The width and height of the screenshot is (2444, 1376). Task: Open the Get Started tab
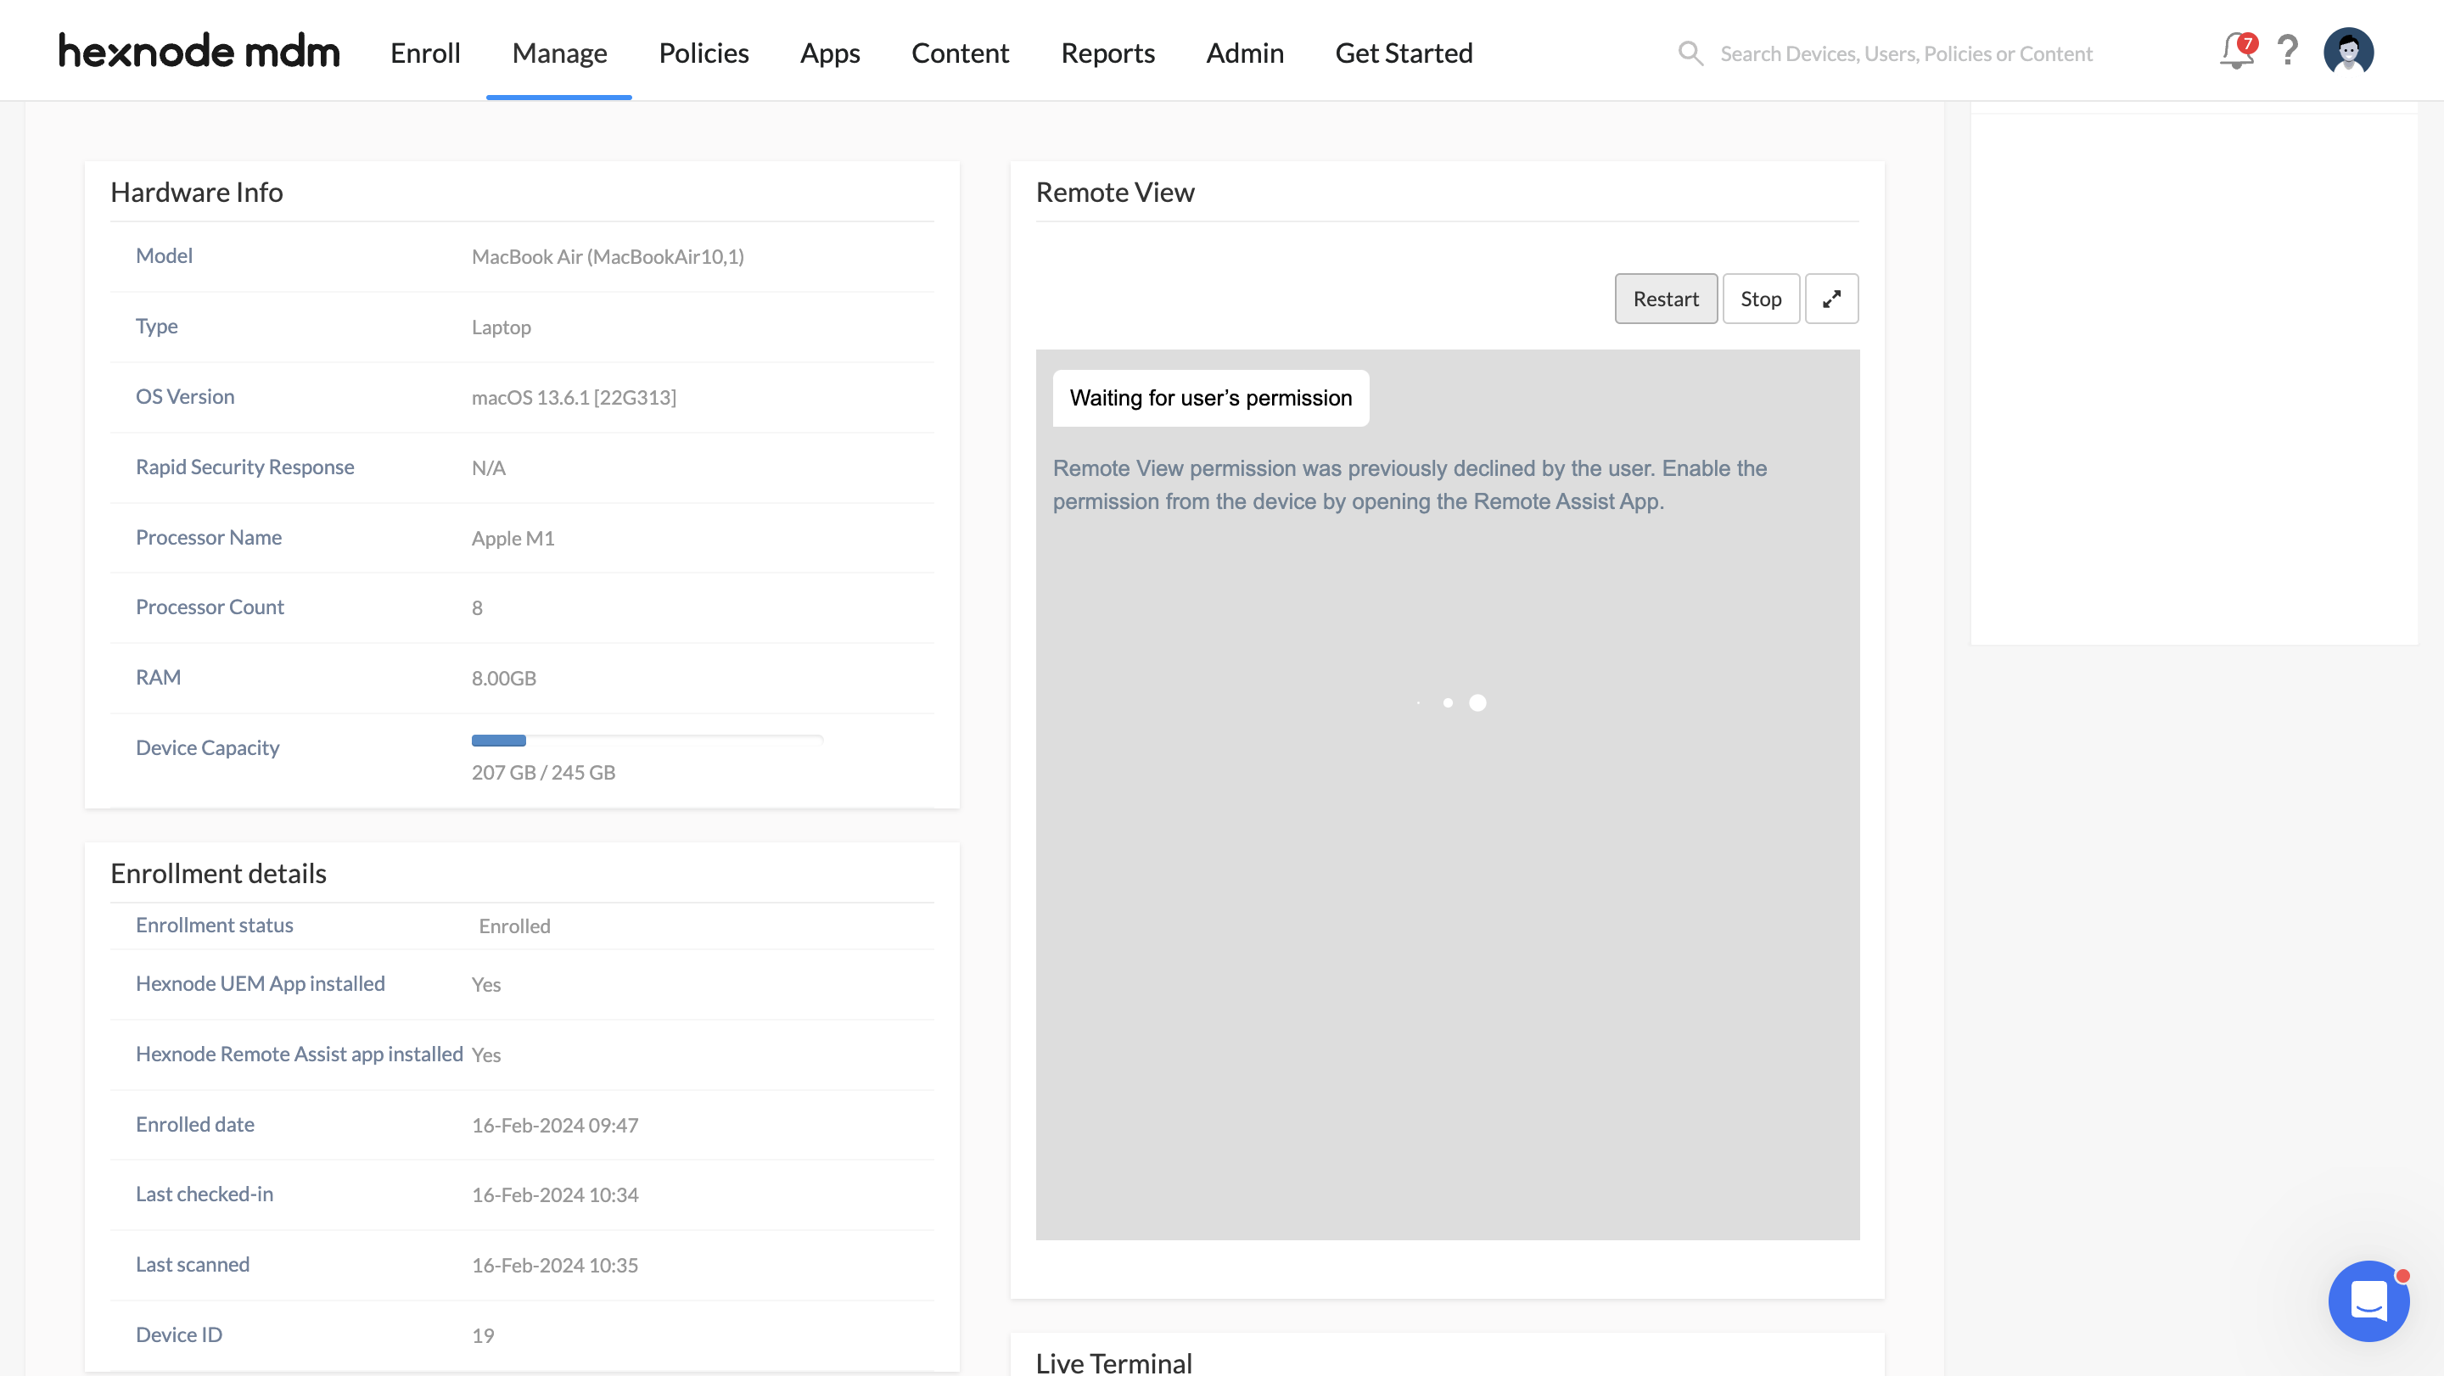click(1404, 53)
